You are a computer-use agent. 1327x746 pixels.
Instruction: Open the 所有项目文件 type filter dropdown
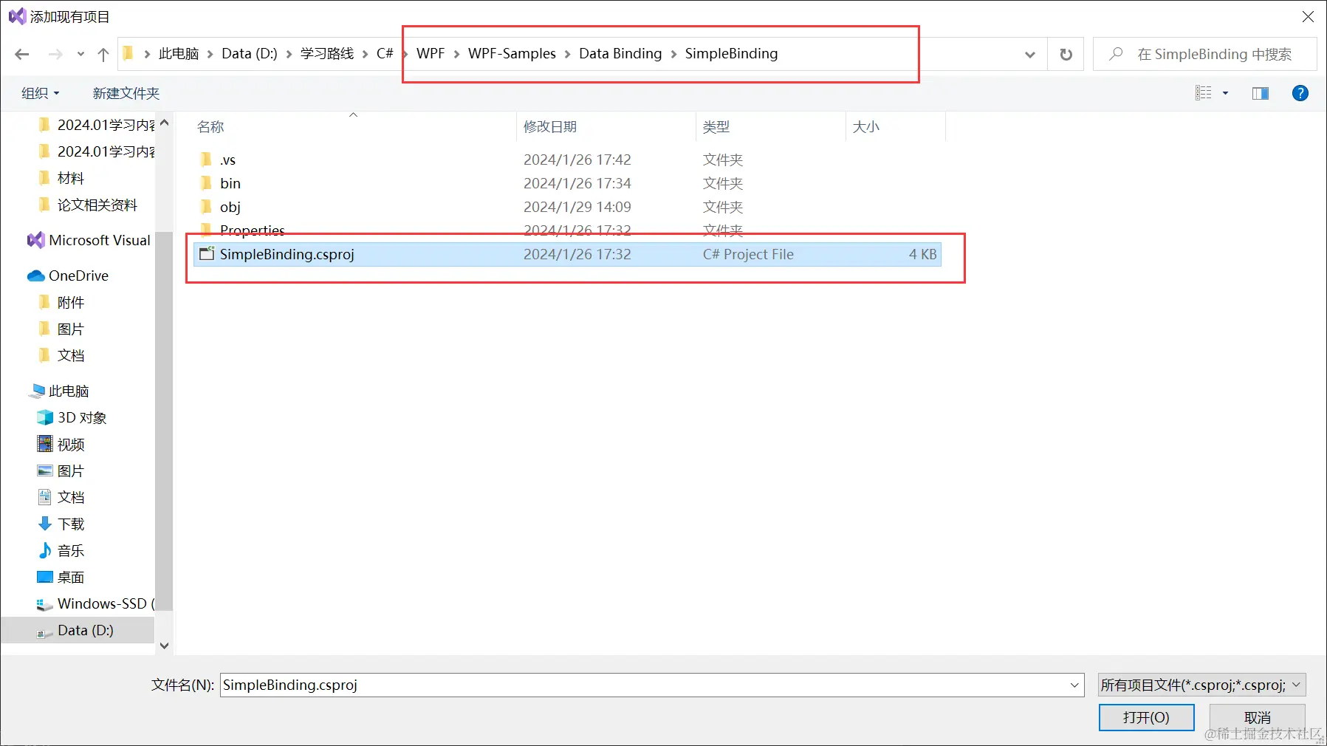click(1201, 685)
